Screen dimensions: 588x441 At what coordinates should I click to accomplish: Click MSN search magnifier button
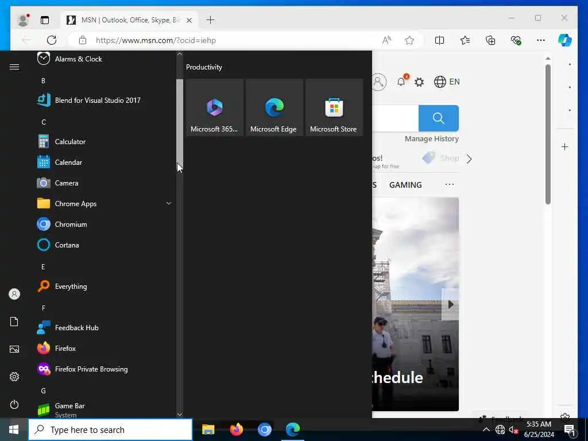click(438, 118)
